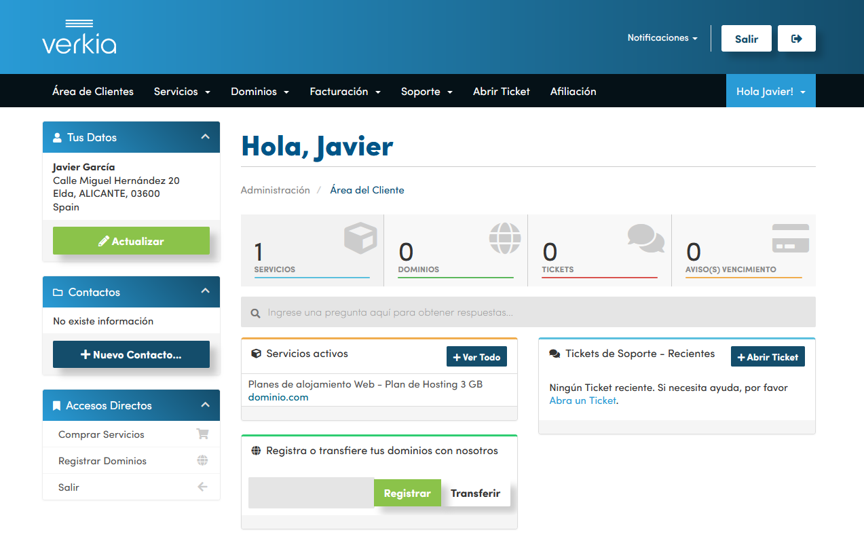864x560 pixels.
Task: Collapse the Contactos panel chevron
Action: coord(206,292)
